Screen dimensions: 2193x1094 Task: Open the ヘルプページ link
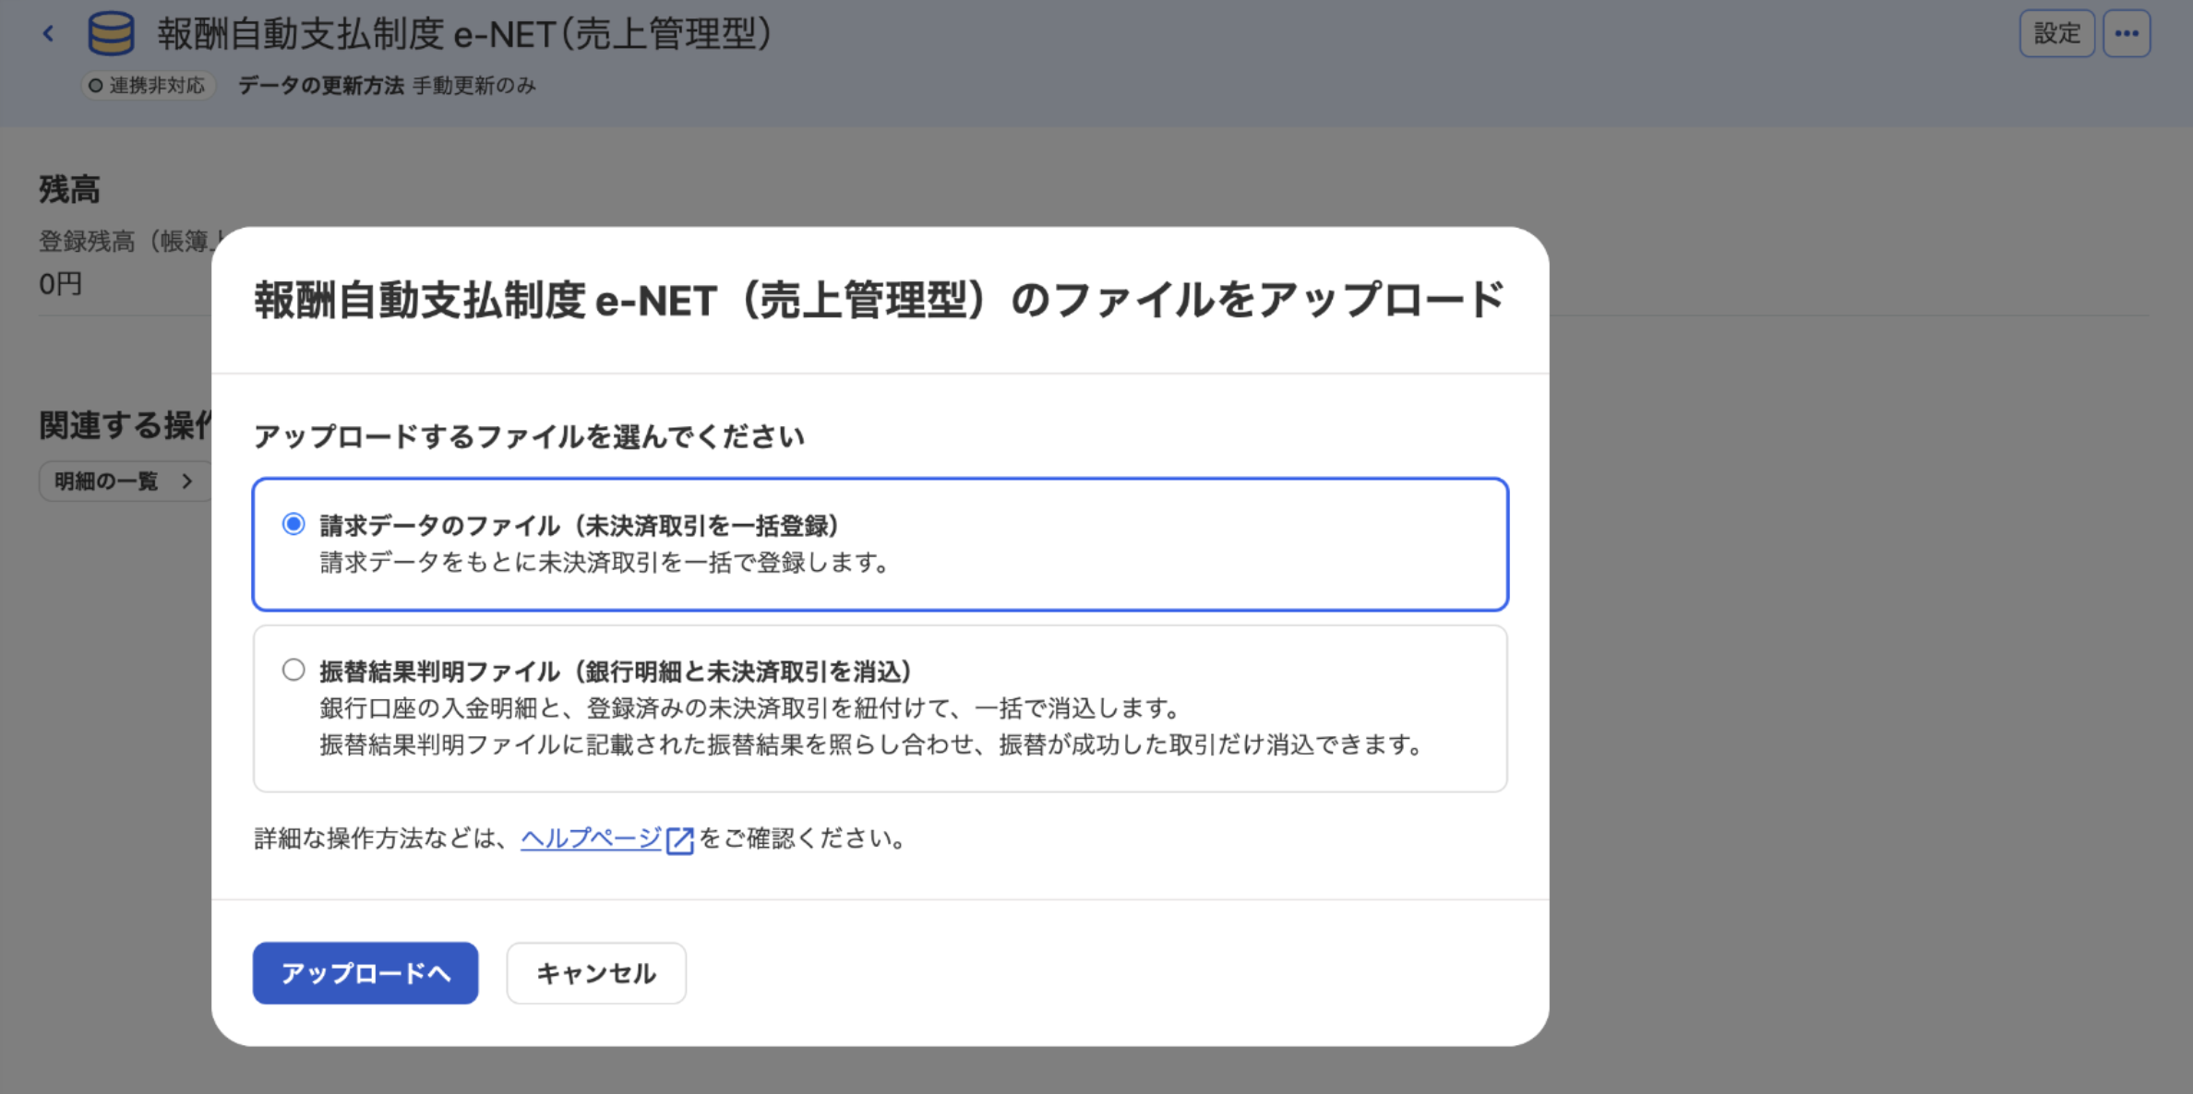point(591,838)
